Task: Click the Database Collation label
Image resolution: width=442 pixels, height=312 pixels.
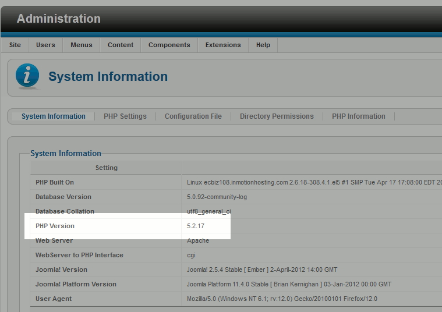Action: pos(65,211)
